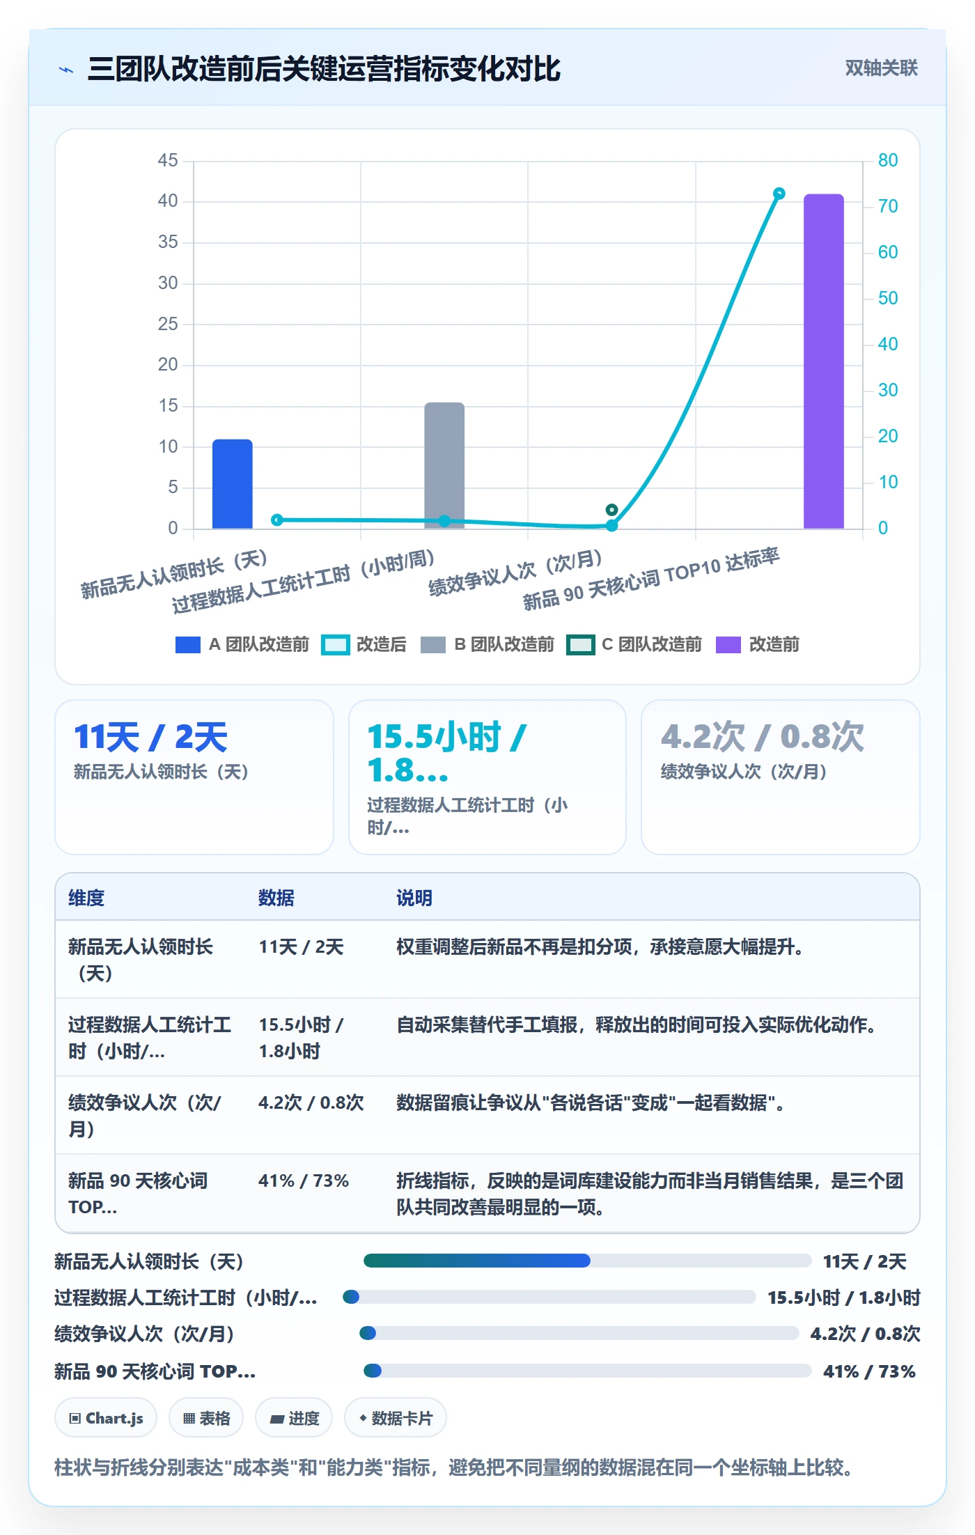This screenshot has width=975, height=1535.
Task: Click the right axis value 80
Action: 888,160
